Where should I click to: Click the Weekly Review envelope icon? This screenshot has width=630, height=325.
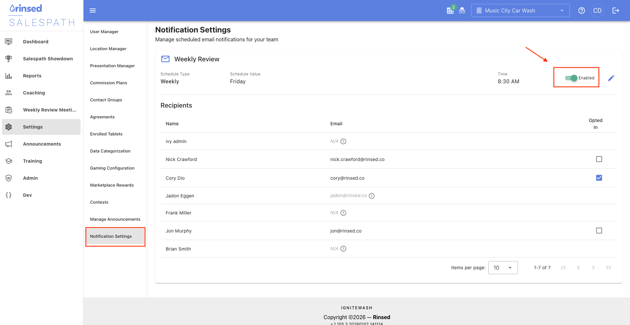pyautogui.click(x=165, y=59)
